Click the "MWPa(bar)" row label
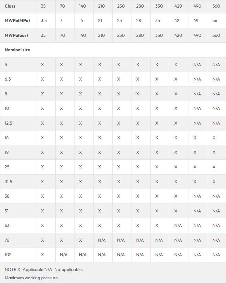The image size is (226, 283). 16,35
